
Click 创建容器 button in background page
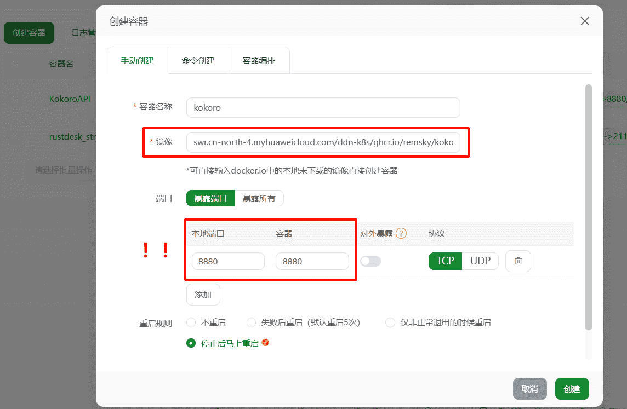click(x=29, y=33)
